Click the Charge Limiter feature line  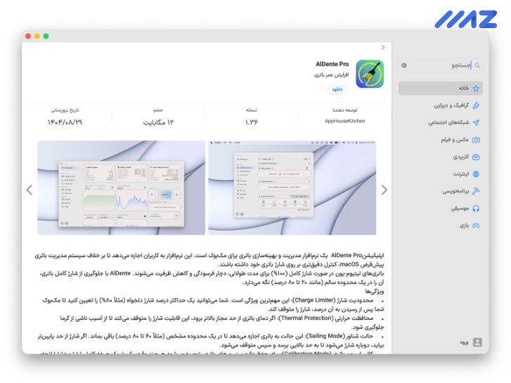pos(214,304)
